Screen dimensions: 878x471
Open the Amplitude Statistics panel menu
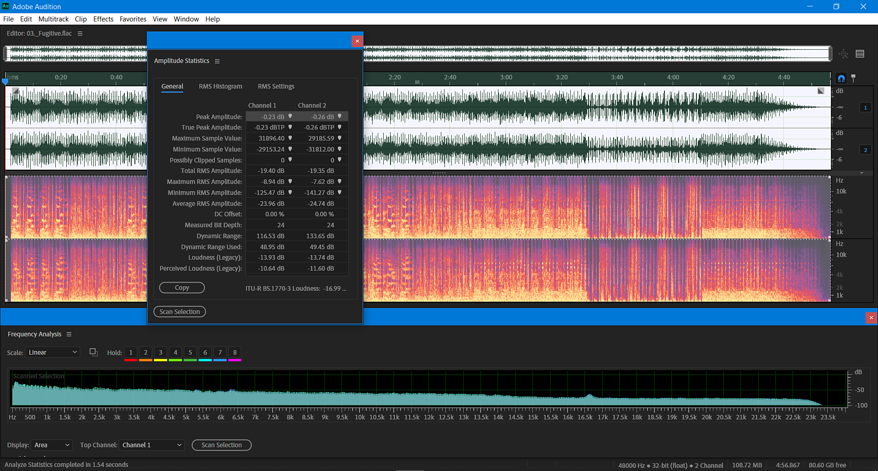pos(217,61)
